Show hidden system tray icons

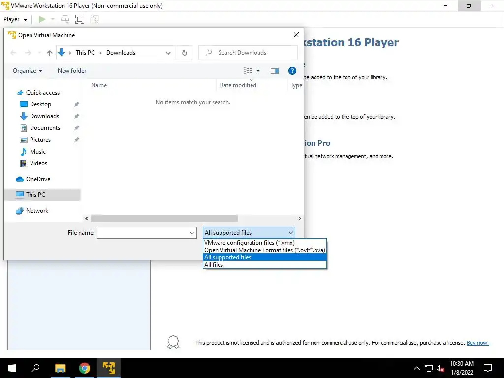point(416,368)
